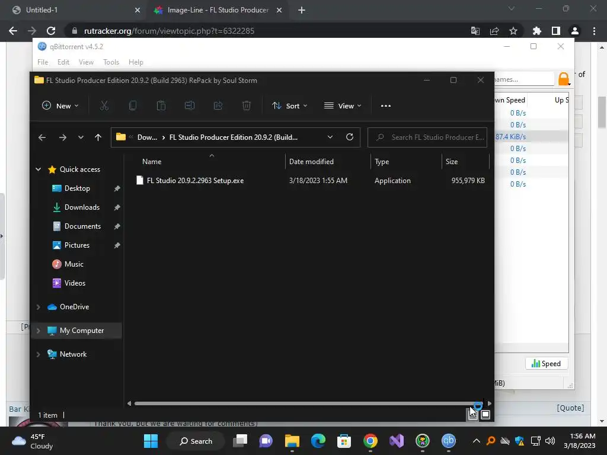Switch to details view icon in status bar

point(472,415)
